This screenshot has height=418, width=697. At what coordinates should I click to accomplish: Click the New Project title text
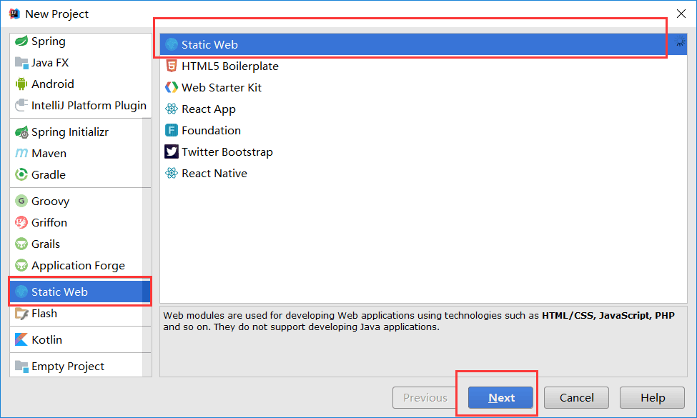[57, 14]
